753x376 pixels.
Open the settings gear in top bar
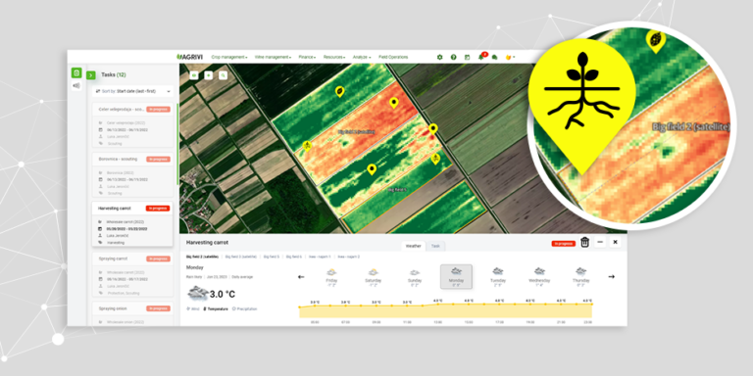439,57
